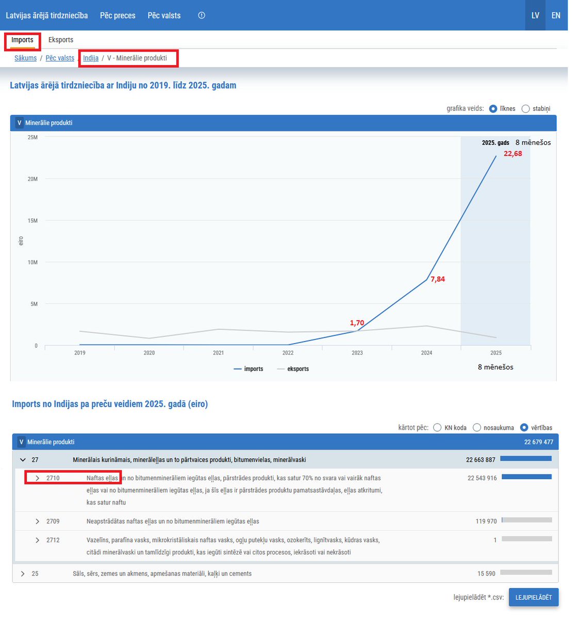The image size is (578, 619).
Task: Open Latvijas ārējā tirdzniecība menu item
Action: tap(47, 15)
